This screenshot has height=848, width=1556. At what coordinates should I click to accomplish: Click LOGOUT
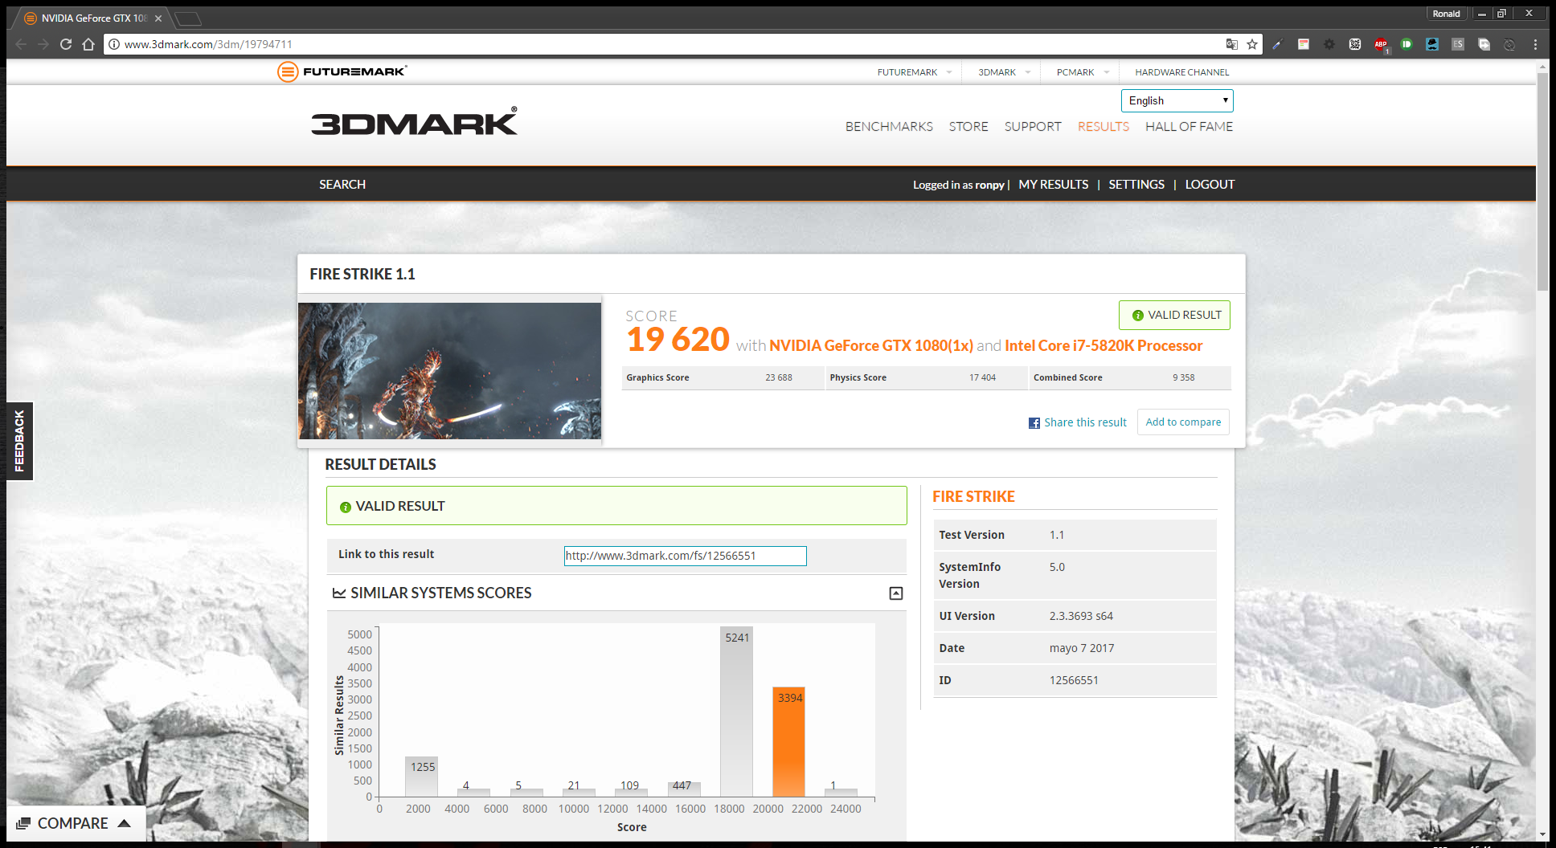coord(1210,185)
